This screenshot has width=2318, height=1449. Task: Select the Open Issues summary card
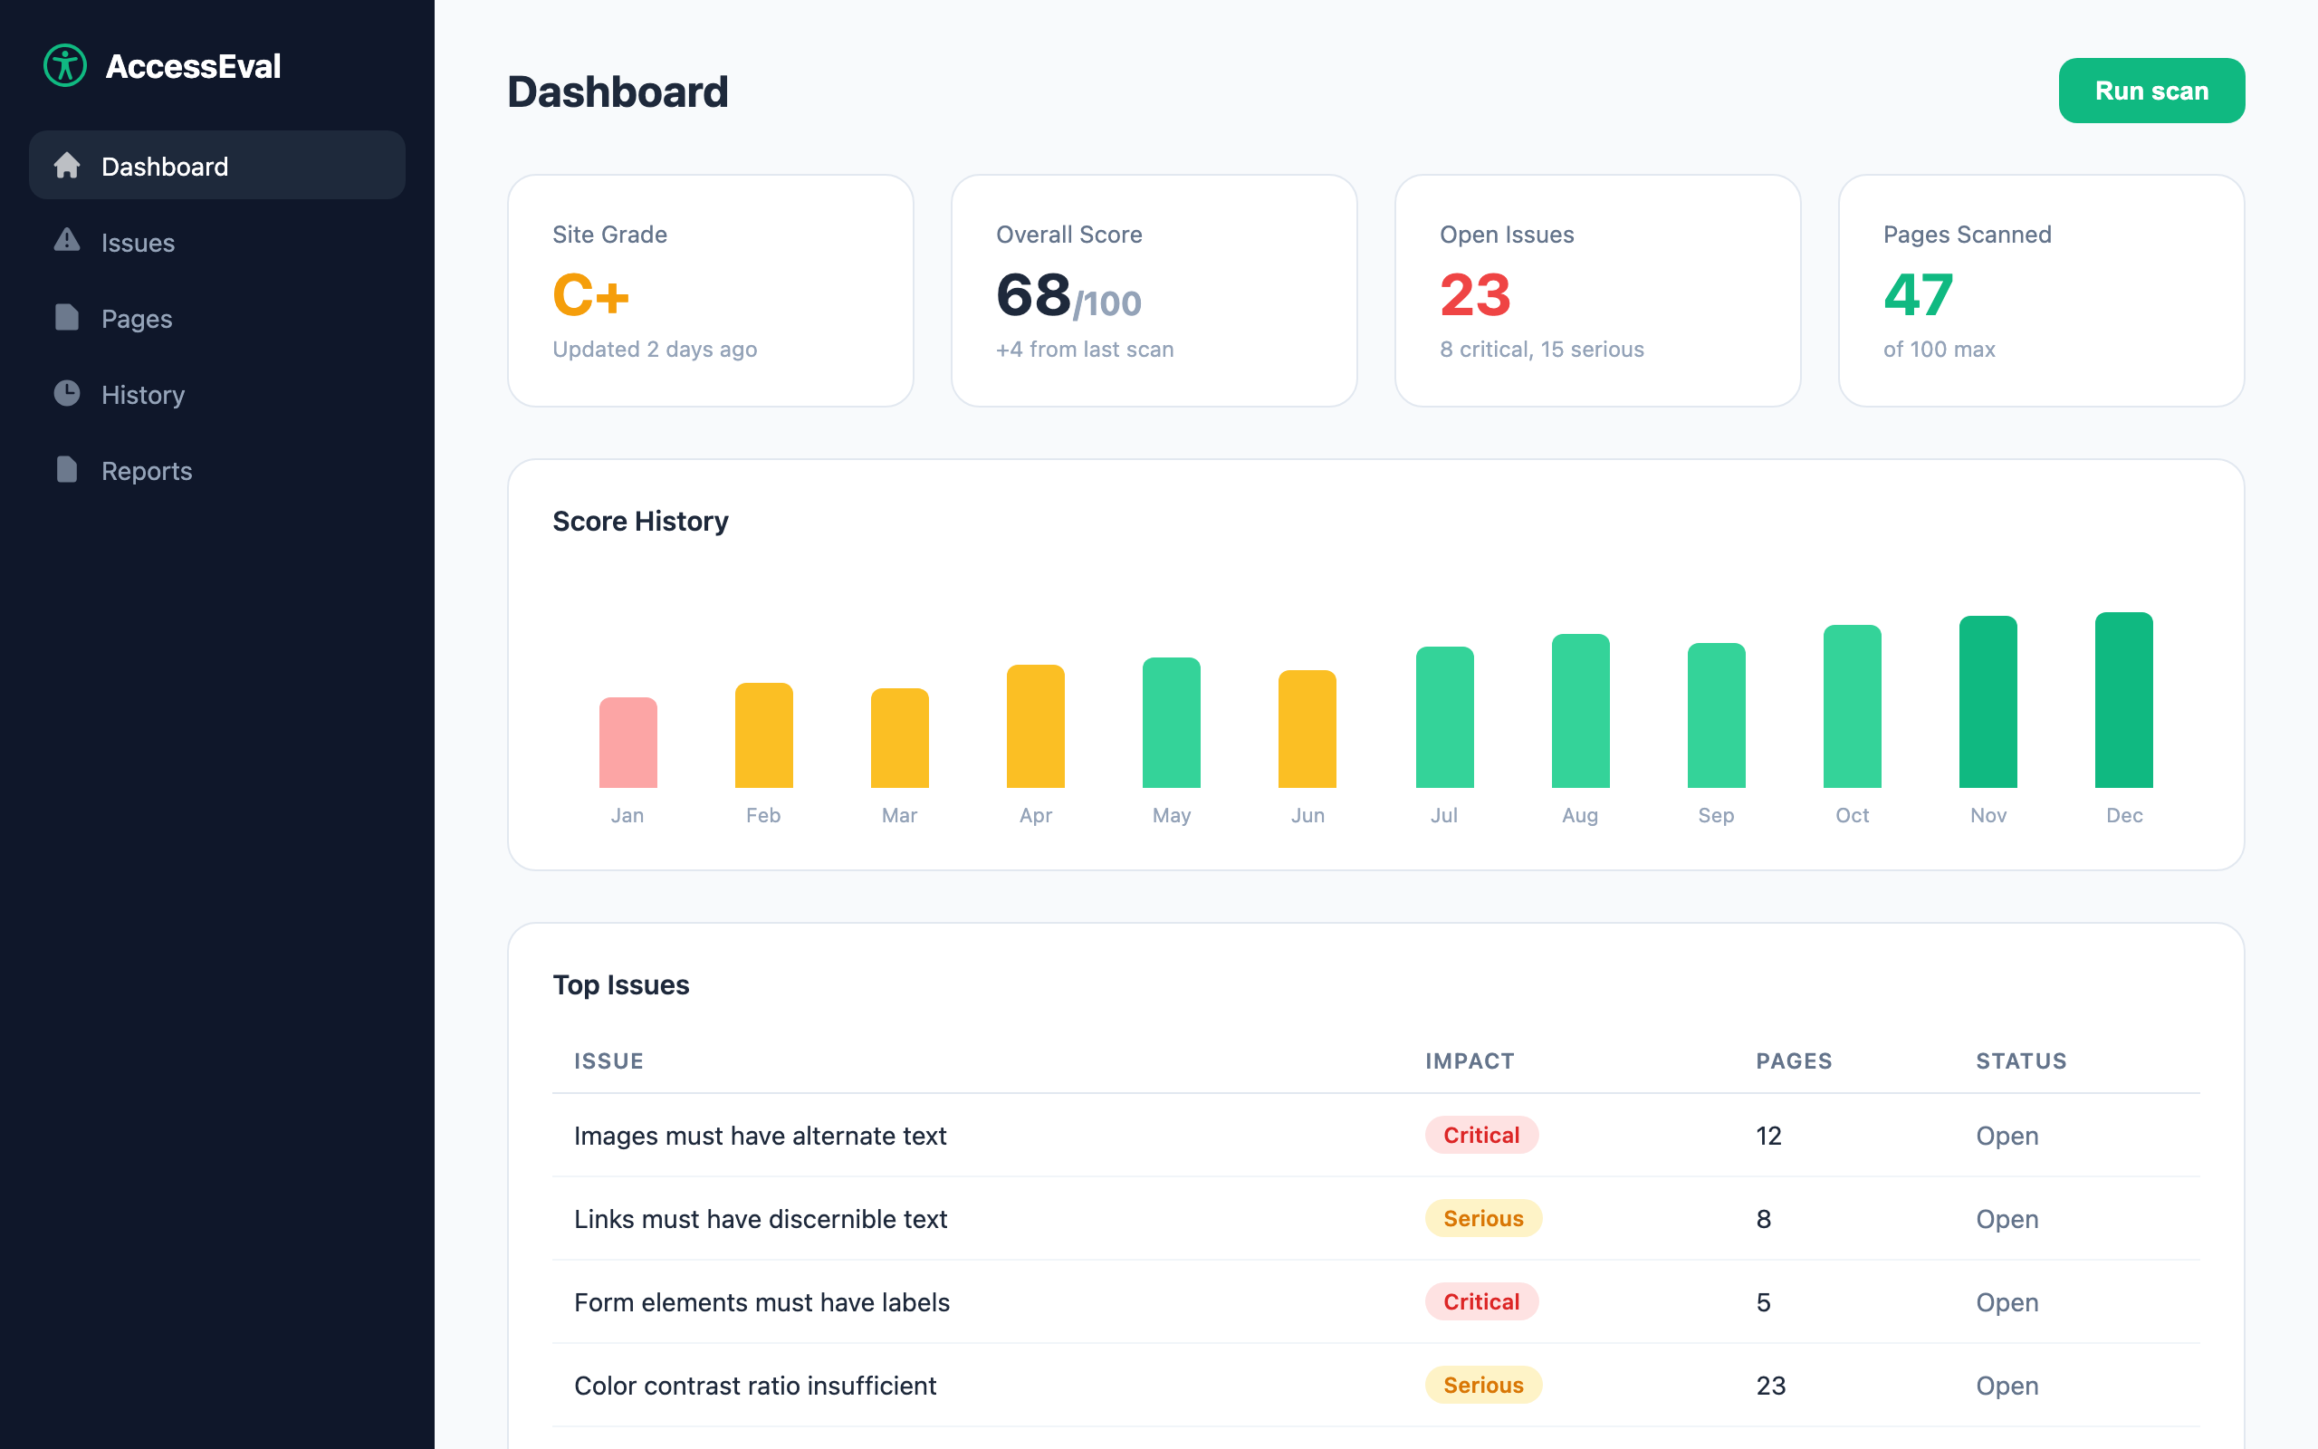pyautogui.click(x=1596, y=291)
